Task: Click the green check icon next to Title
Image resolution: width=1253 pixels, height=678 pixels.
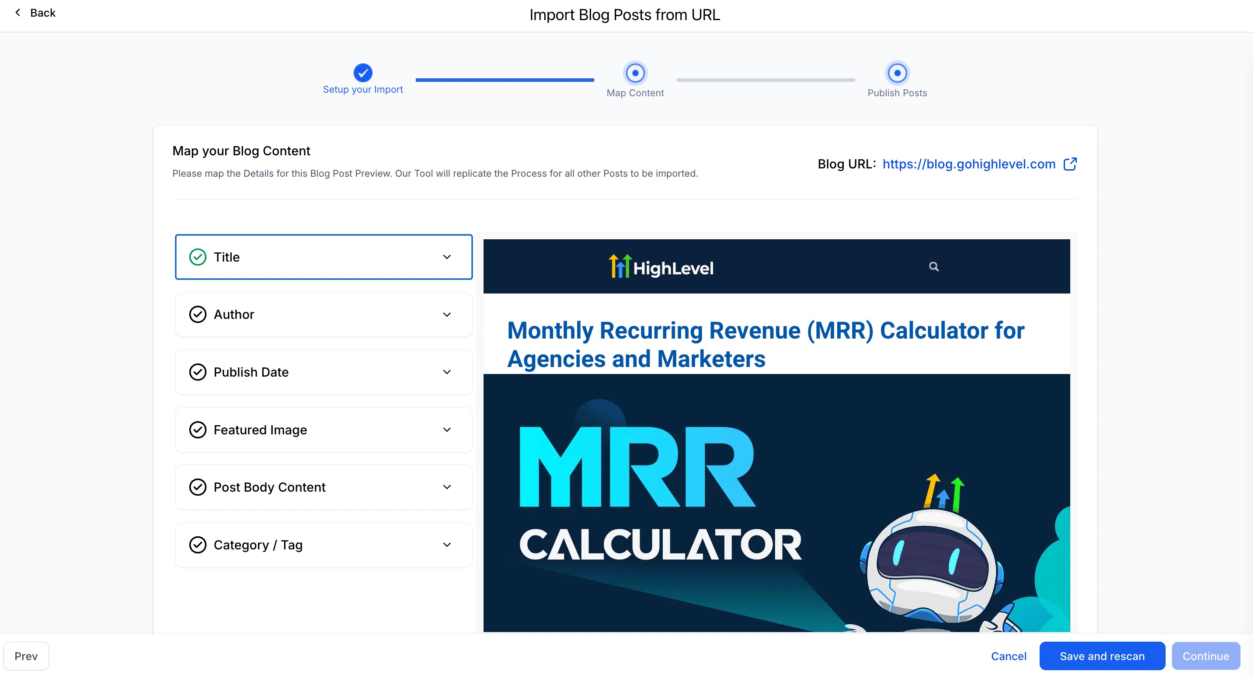Action: click(x=198, y=257)
